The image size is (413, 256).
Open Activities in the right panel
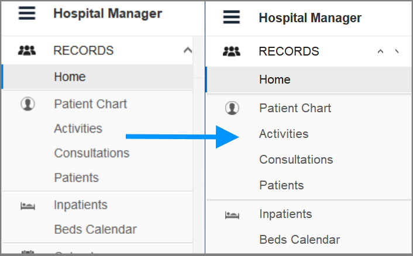(x=284, y=134)
